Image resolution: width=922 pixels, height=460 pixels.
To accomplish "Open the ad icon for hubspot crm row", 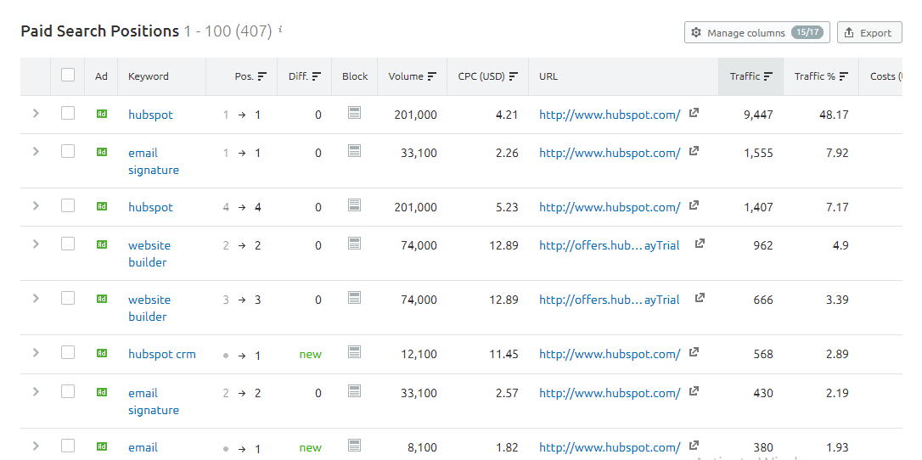I will pos(102,353).
